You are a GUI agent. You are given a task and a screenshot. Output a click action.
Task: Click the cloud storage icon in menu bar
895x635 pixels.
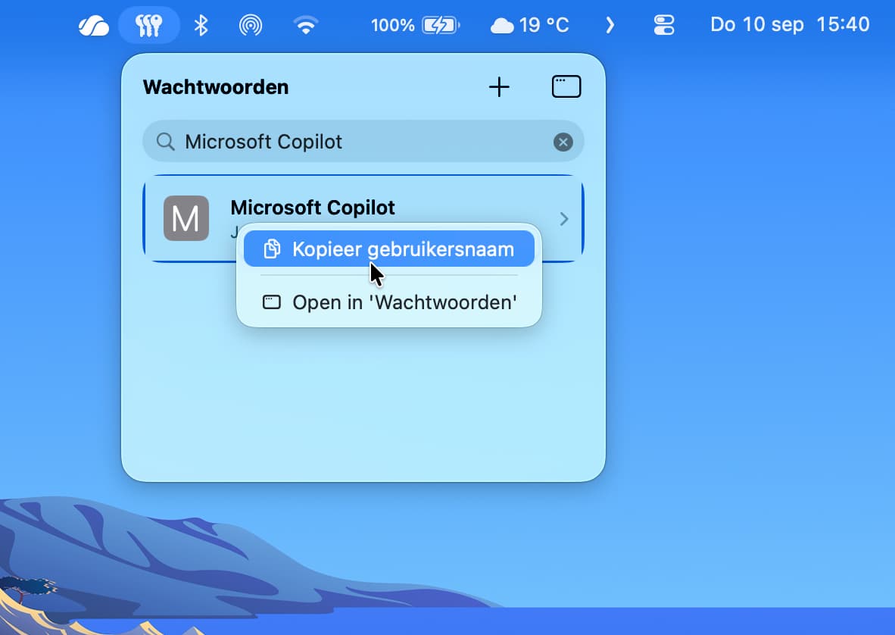click(94, 26)
